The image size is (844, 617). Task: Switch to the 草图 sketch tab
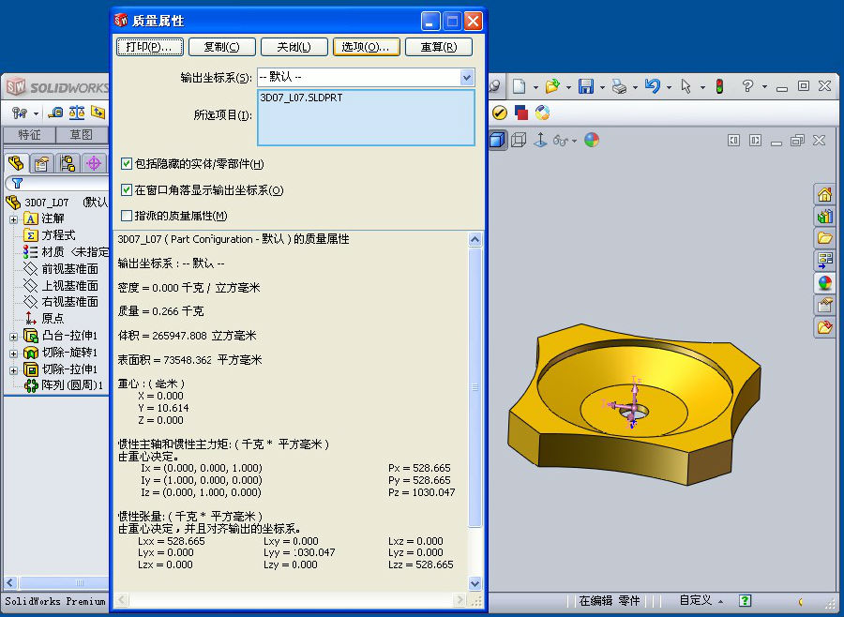82,135
